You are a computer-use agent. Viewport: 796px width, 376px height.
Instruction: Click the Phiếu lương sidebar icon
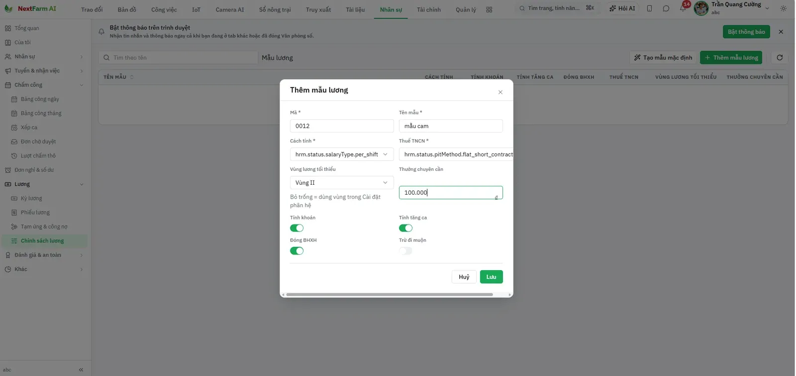pos(14,213)
